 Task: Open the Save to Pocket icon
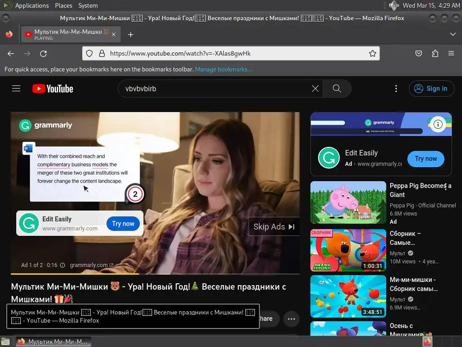pos(418,53)
